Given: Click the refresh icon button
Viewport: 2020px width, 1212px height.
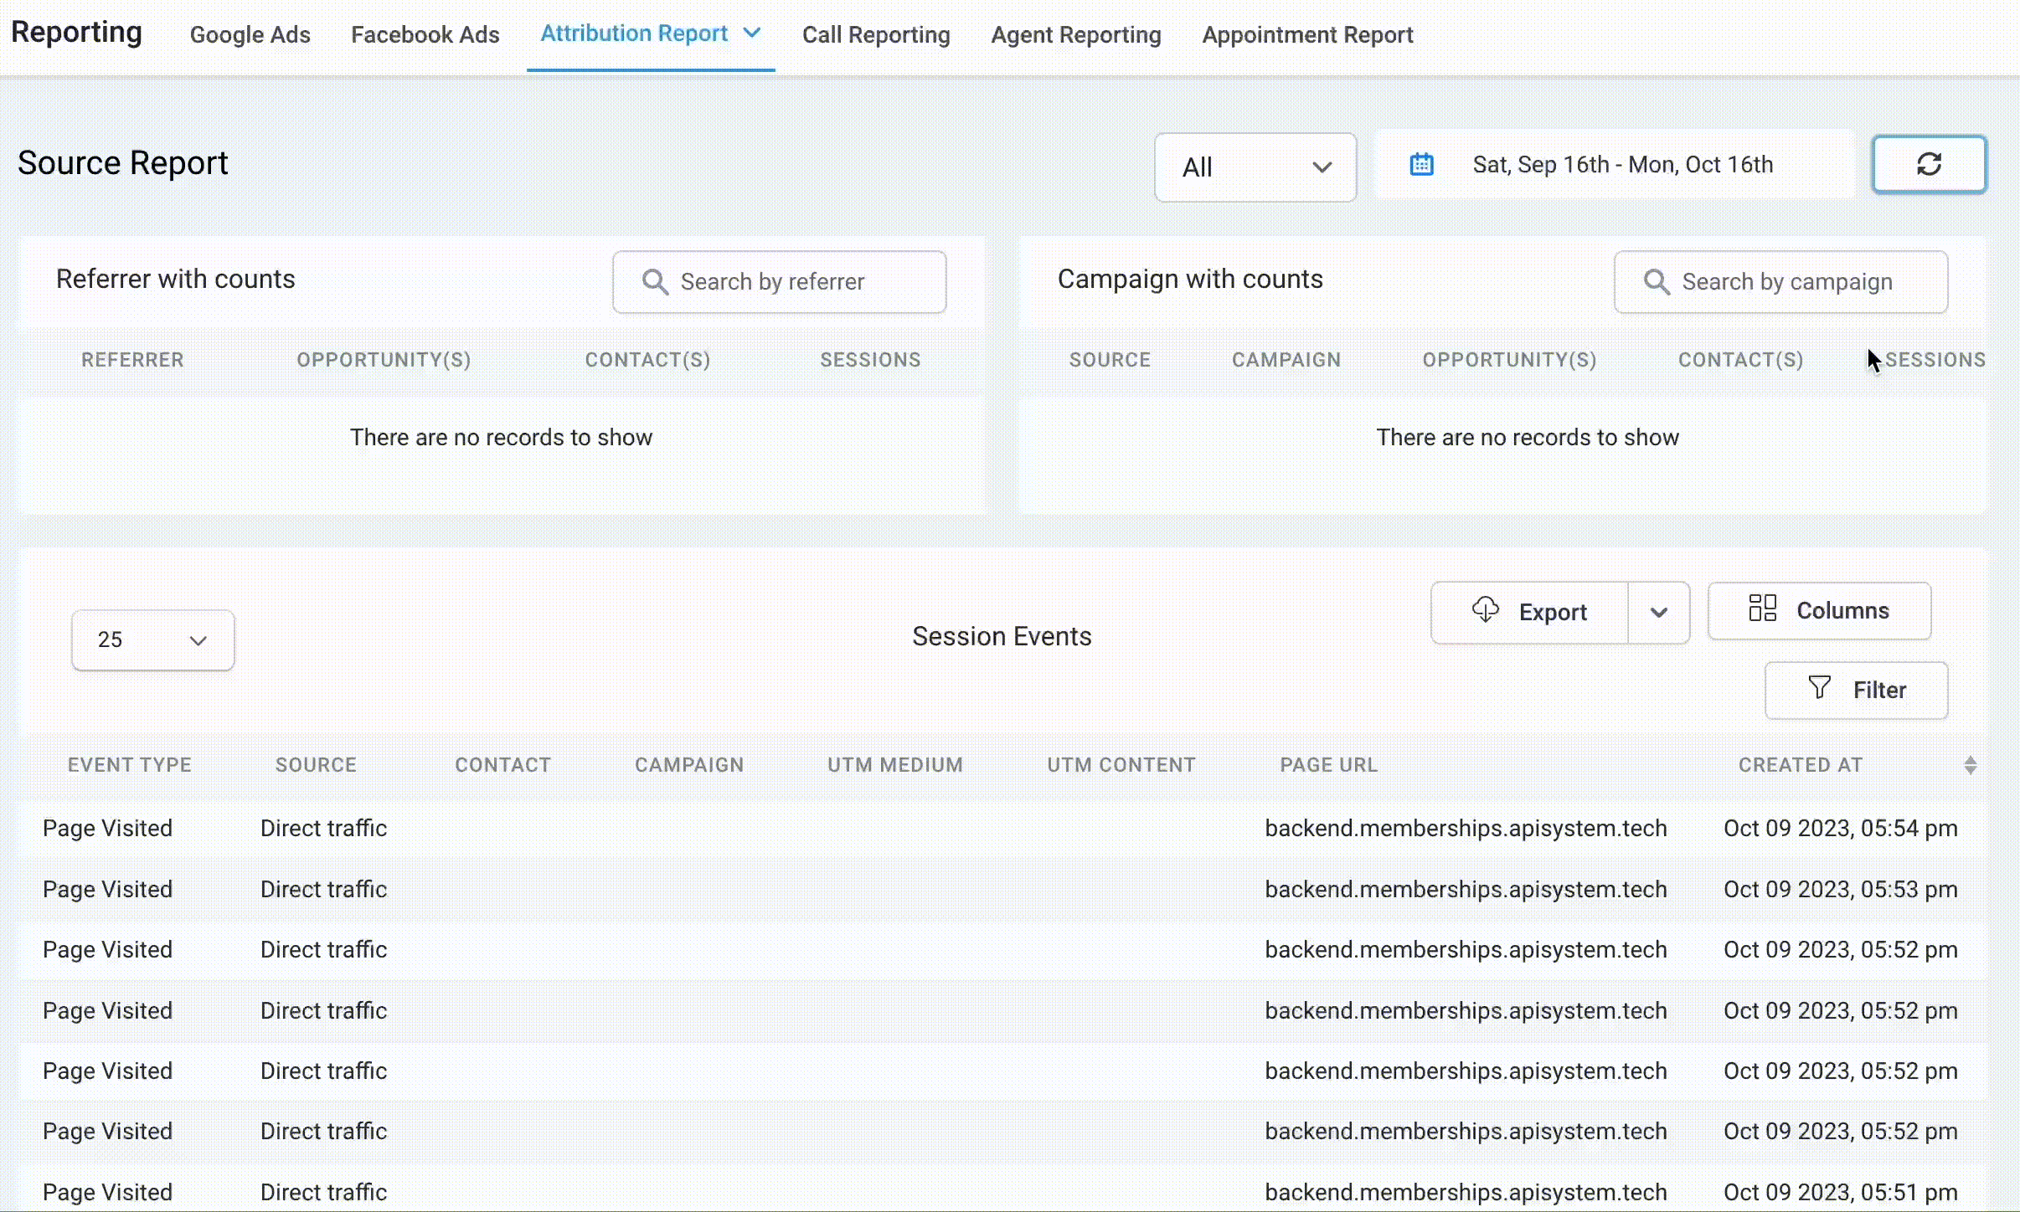Looking at the screenshot, I should point(1929,164).
